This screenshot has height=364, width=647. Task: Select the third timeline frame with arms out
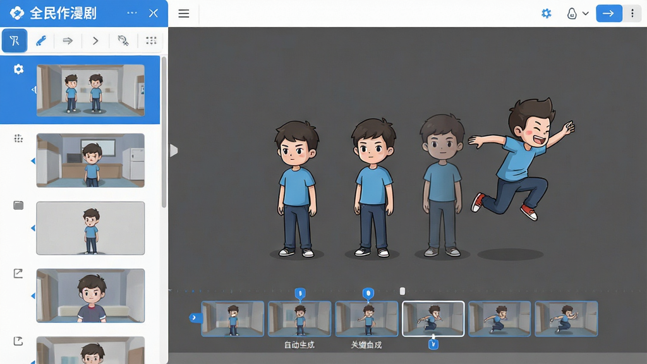tap(366, 318)
